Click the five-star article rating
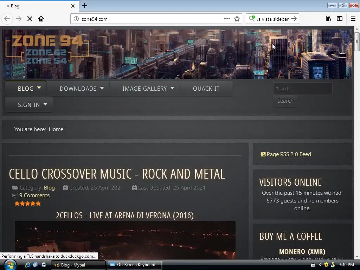This screenshot has width=360, height=270. tap(27, 204)
